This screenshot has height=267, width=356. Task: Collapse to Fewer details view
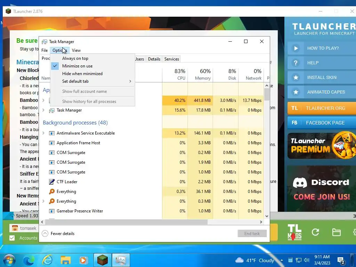click(58, 233)
